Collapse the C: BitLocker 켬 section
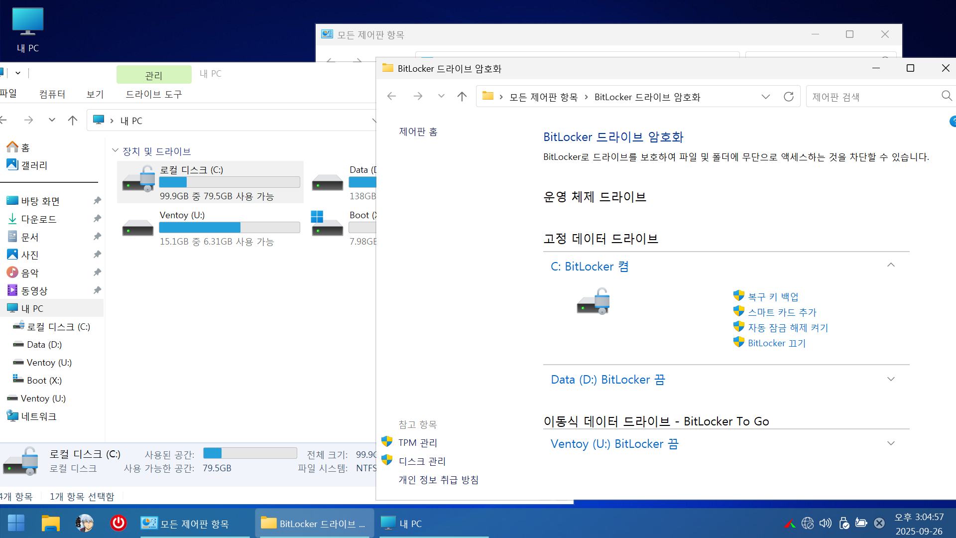This screenshot has width=956, height=538. tap(891, 266)
